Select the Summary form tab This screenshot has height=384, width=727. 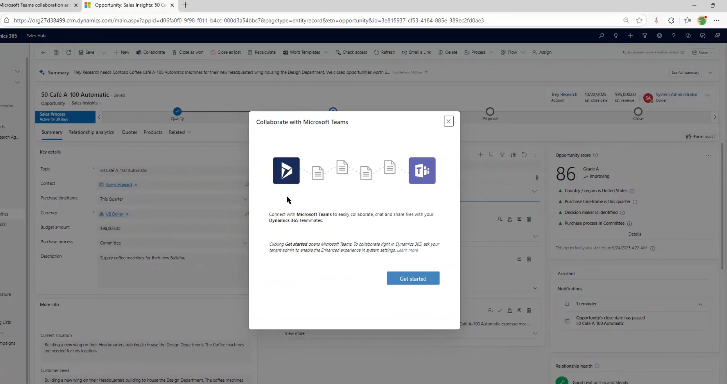(x=52, y=132)
